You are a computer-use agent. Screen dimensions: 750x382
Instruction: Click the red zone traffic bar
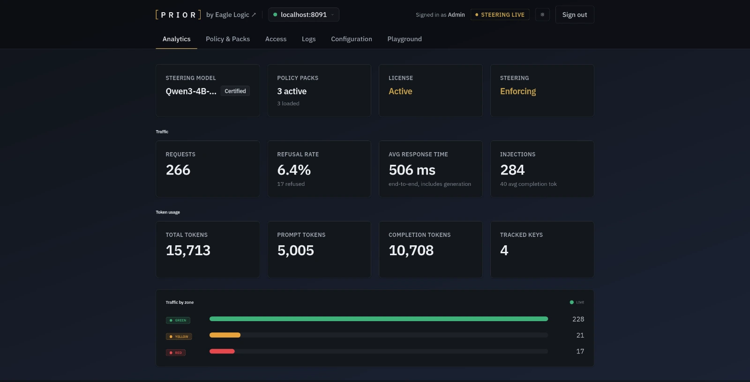click(222, 351)
